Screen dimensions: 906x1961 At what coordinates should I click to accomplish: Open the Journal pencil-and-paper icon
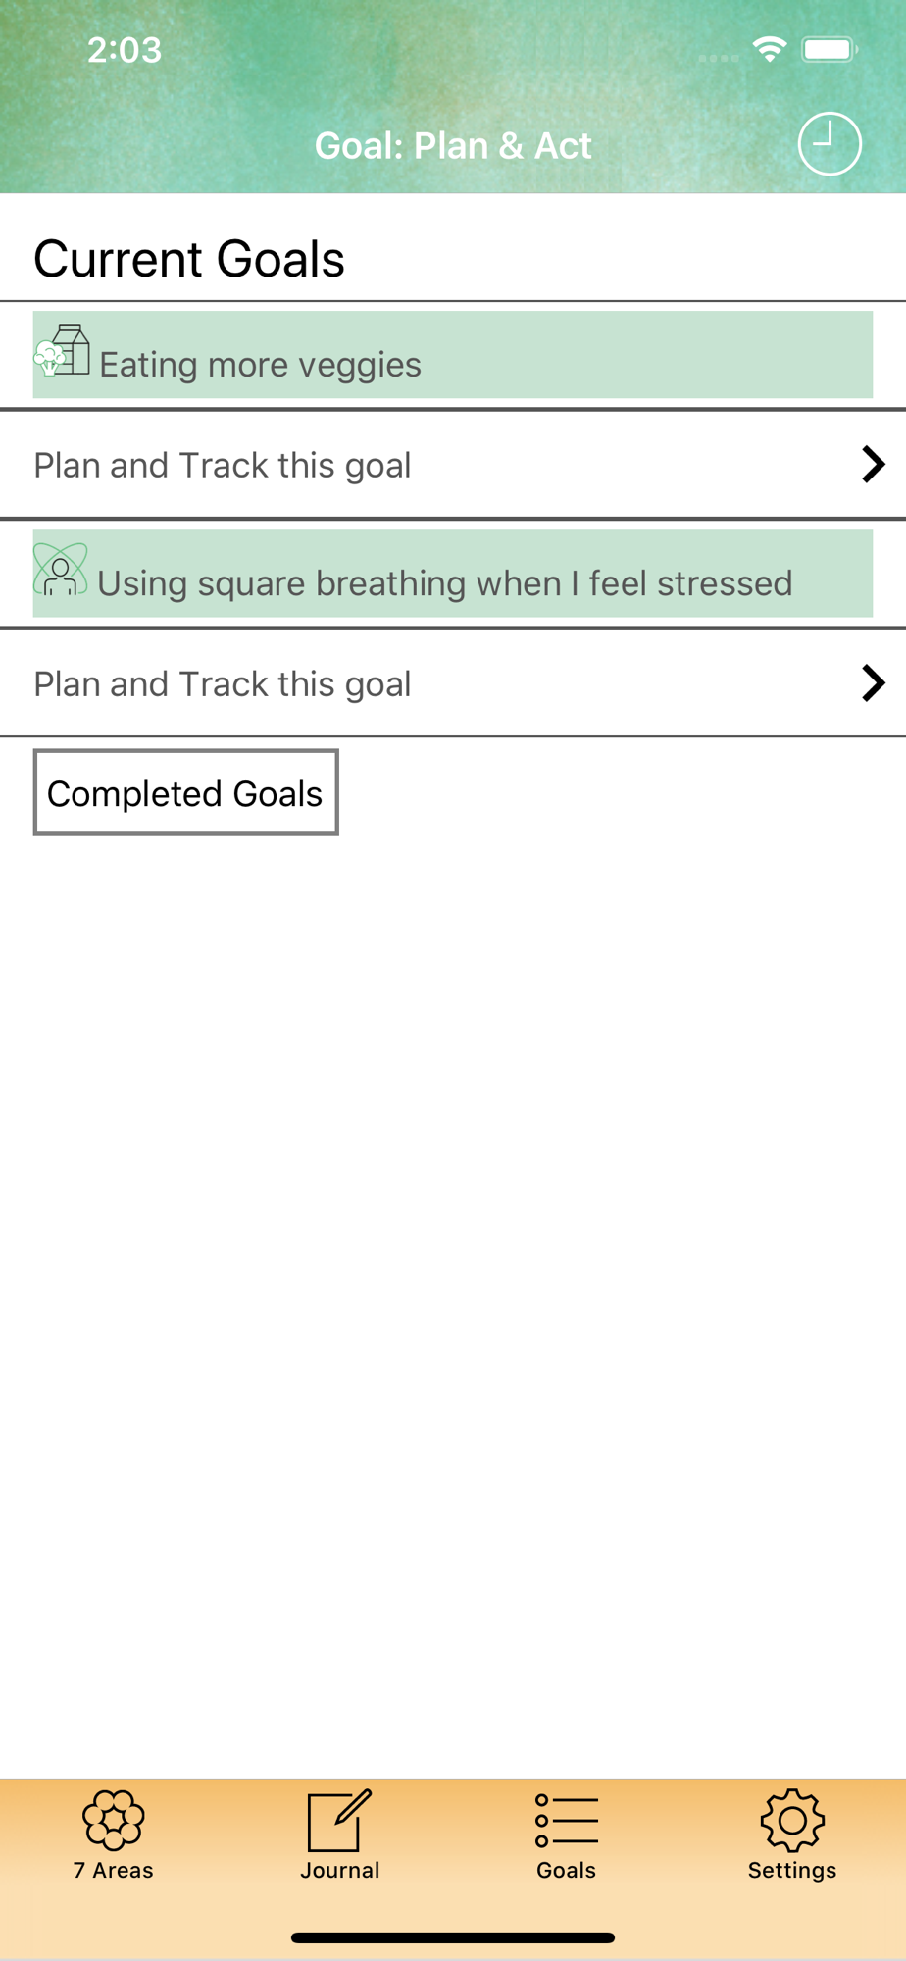339,1820
